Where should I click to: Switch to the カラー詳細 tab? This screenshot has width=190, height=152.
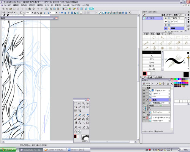tap(158, 77)
